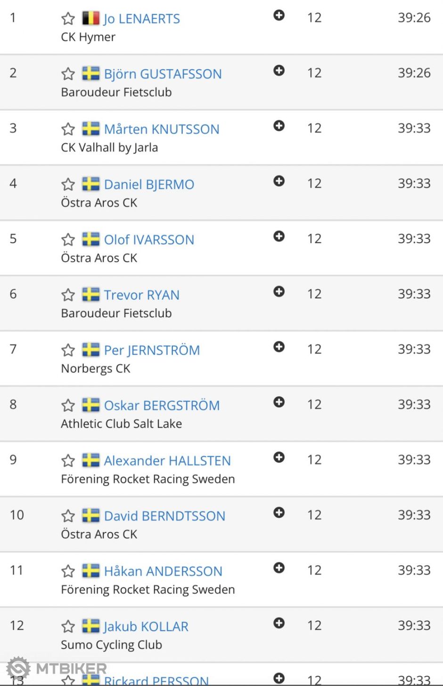The height and width of the screenshot is (686, 443).
Task: Toggle favorite star for Björn GUSTAFSSON
Action: [68, 74]
